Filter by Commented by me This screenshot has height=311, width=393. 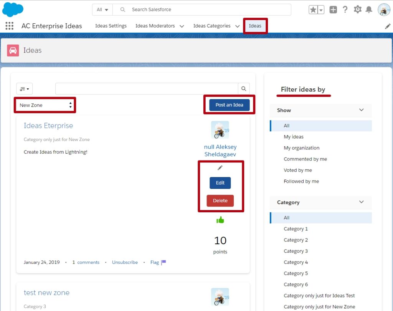coord(305,159)
